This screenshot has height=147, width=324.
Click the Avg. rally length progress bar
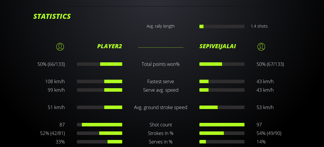(222, 26)
